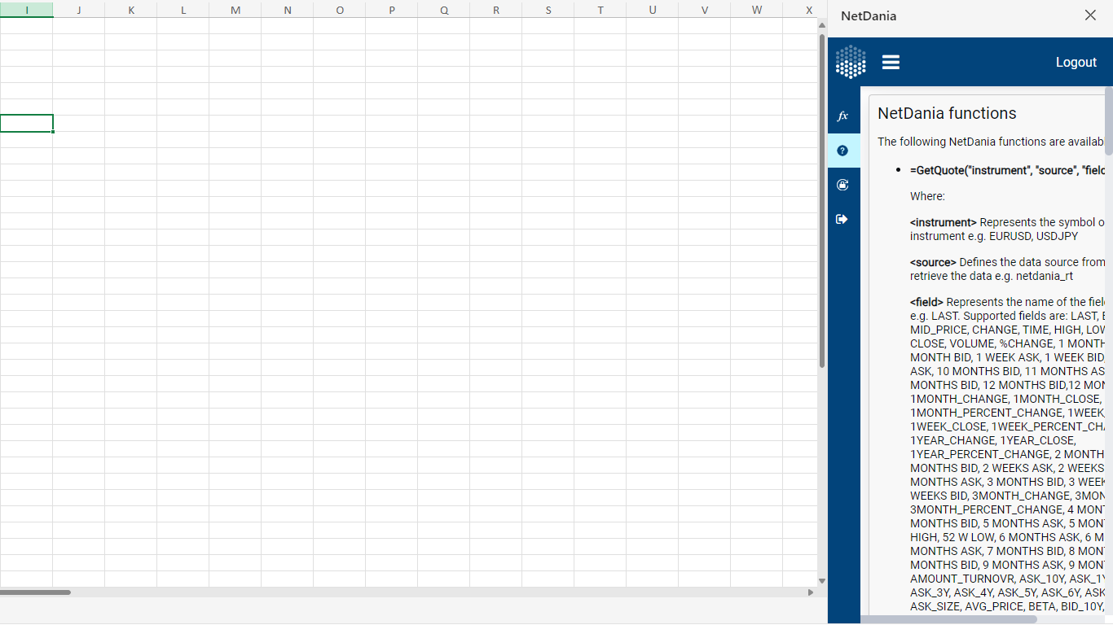Select the help question mark sidebar icon
This screenshot has width=1113, height=625.
842,151
